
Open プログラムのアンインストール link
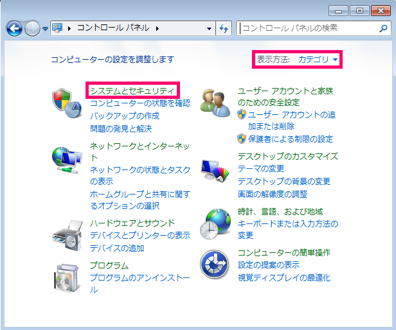point(140,283)
